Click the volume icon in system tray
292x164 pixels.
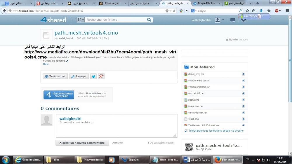click(x=268, y=160)
